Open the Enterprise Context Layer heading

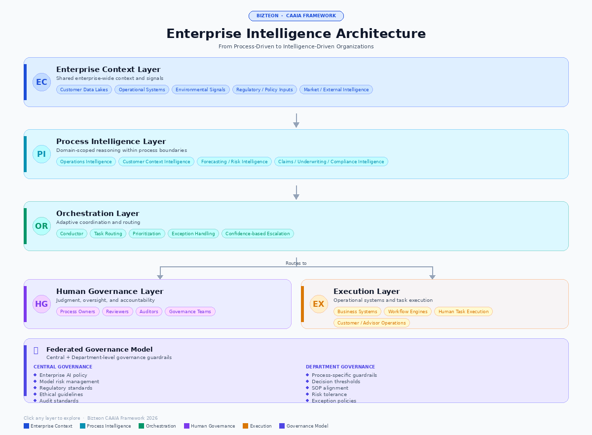108,70
